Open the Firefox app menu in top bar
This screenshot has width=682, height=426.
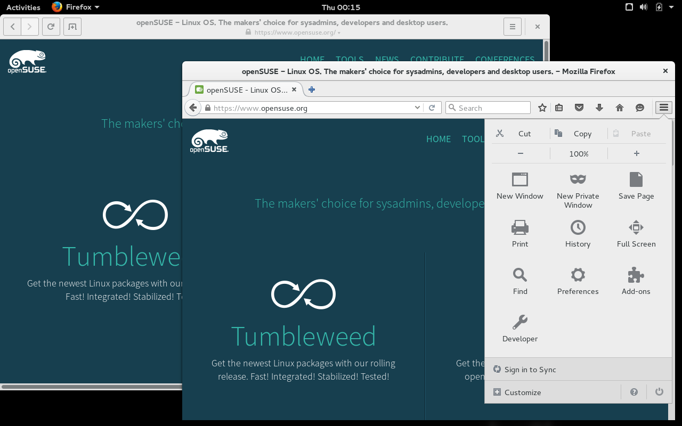click(76, 7)
